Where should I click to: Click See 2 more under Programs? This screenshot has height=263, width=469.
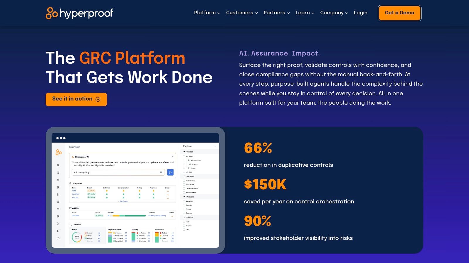point(123,201)
